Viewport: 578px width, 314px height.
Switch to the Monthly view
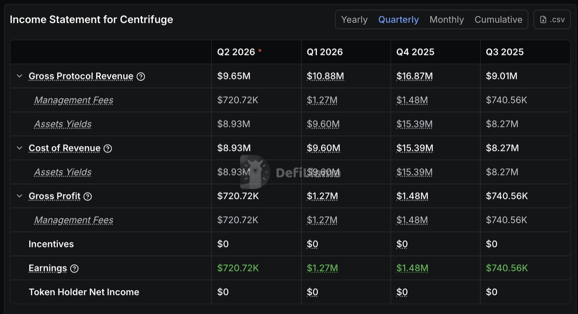(x=447, y=19)
